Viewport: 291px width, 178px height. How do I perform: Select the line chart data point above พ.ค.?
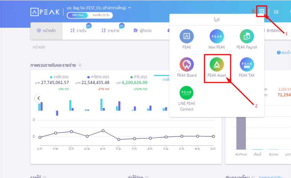click(103, 131)
